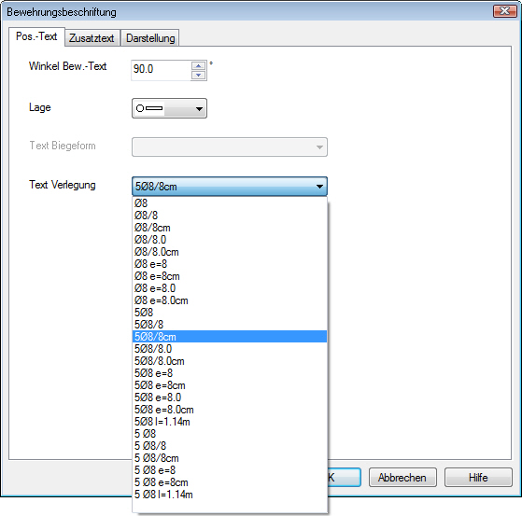This screenshot has width=522, height=516.
Task: Choose list entry 5Ø8 e=8
Action: 230,373
